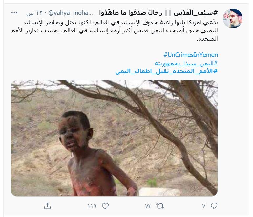Enlarge the attached child photo
Image resolution: width=253 pixels, height=217 pixels.
pos(114,138)
